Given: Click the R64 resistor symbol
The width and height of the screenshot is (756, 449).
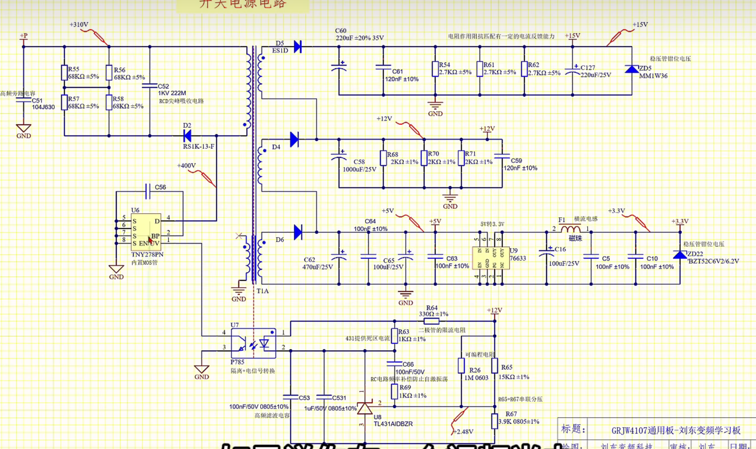Looking at the screenshot, I should tap(432, 321).
